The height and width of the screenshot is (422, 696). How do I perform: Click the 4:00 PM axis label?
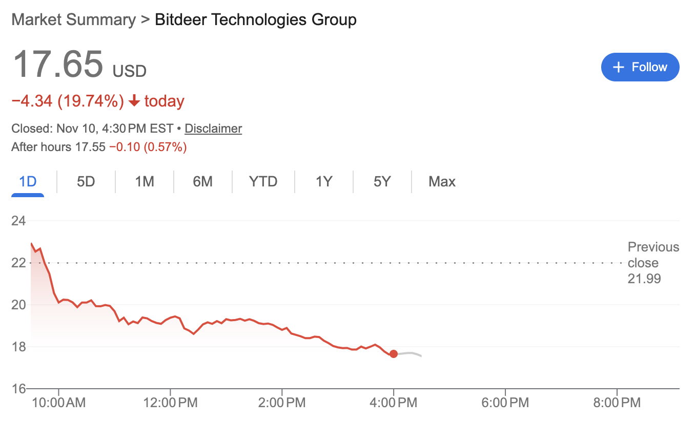tap(395, 403)
